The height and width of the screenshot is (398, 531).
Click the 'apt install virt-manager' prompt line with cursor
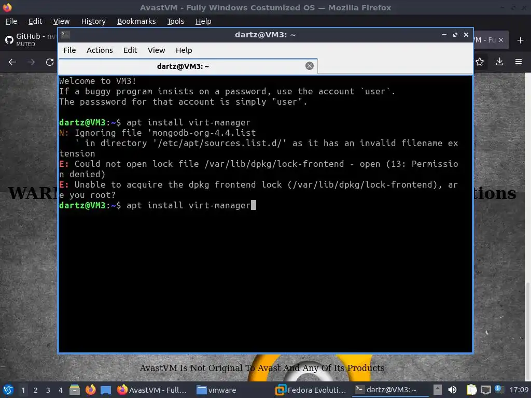[158, 205]
